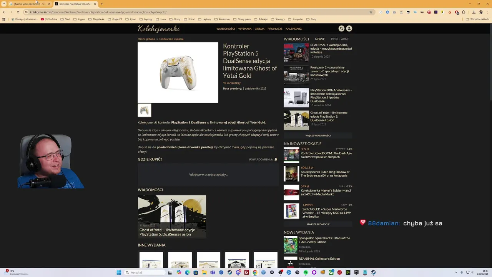Click the notification bell icon beside Powiadomienia
The width and height of the screenshot is (492, 277).
tap(276, 159)
